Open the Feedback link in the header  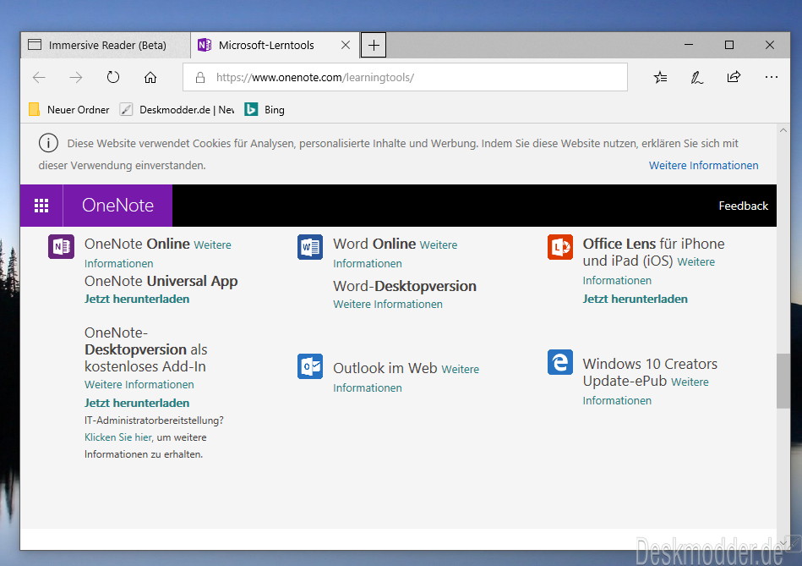tap(743, 206)
